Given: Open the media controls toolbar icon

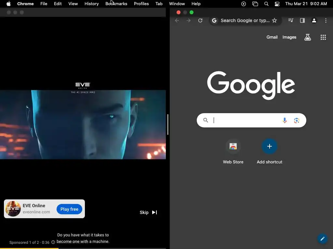Looking at the screenshot, I should (x=291, y=20).
